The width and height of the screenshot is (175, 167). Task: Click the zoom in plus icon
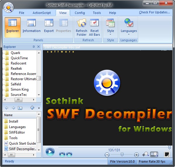136,155
